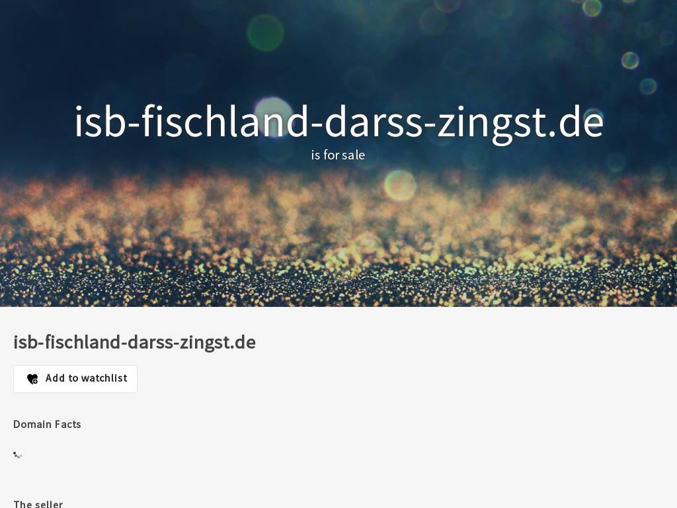Click the green bokeh circle atop banner

coord(266,33)
